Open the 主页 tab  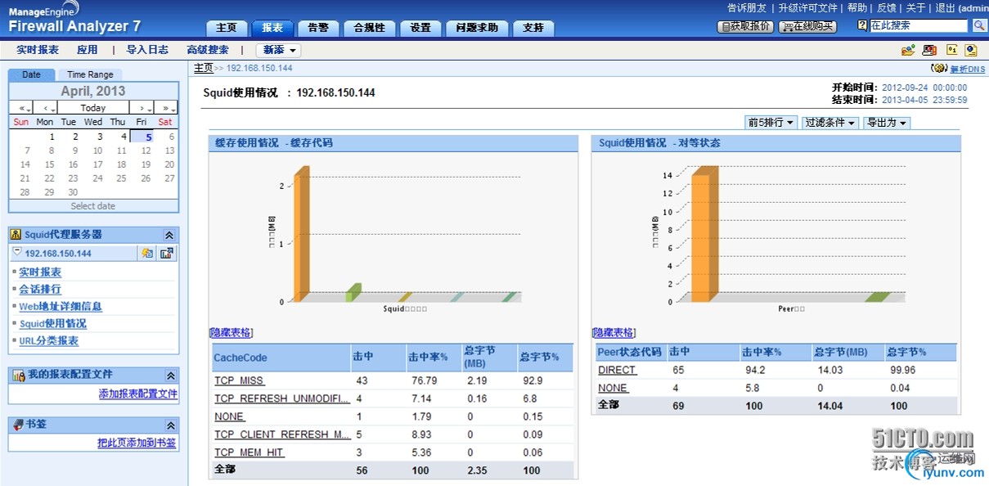227,27
